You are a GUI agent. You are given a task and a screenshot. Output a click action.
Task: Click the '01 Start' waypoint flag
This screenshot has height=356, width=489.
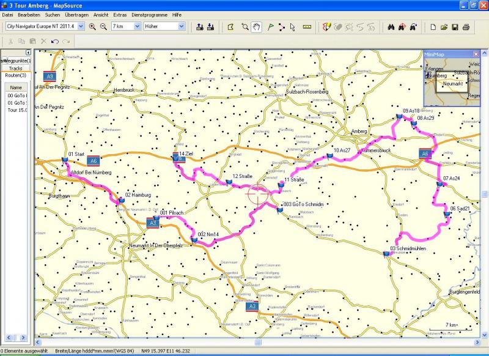(65, 160)
